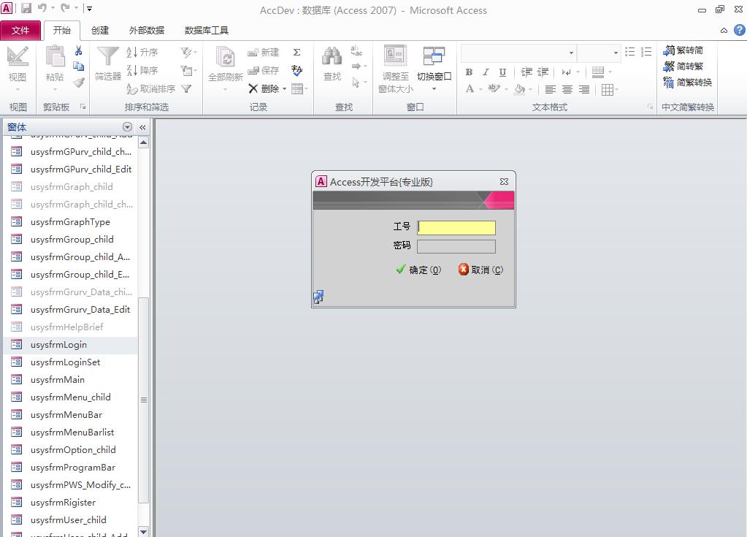Select usysfrmLoginSet form in list
The height and width of the screenshot is (537, 747).
(70, 362)
